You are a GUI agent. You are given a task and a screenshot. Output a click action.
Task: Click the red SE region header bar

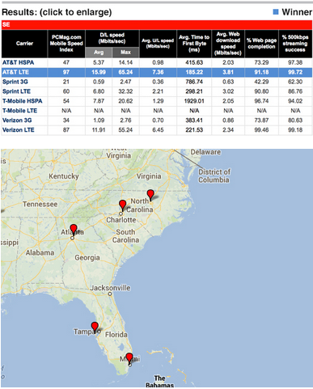coord(157,24)
